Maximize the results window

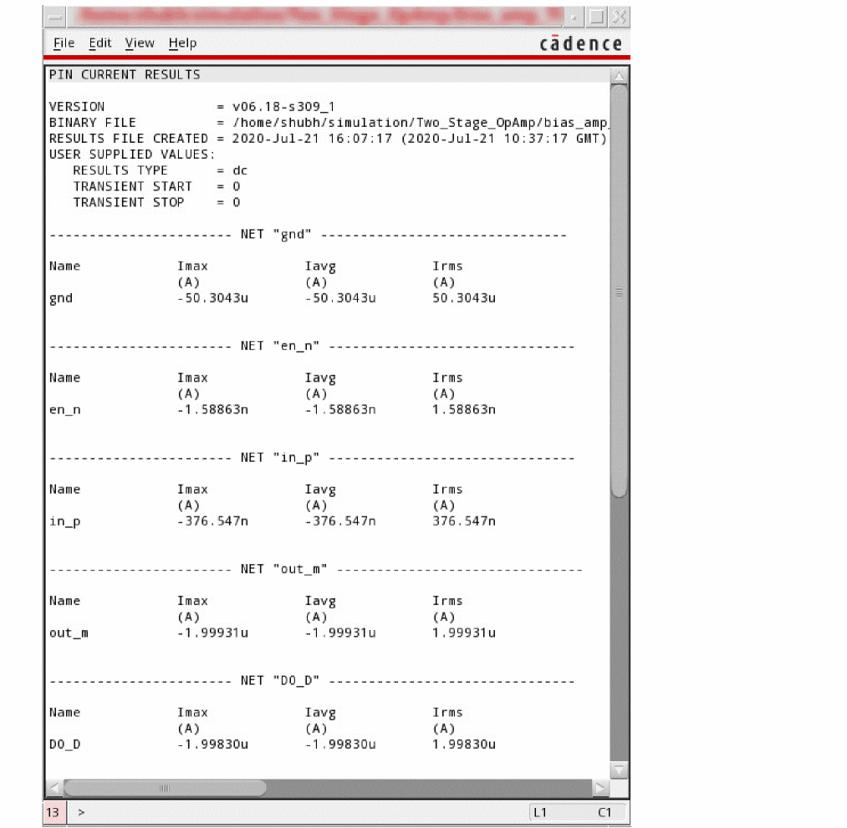click(x=596, y=18)
